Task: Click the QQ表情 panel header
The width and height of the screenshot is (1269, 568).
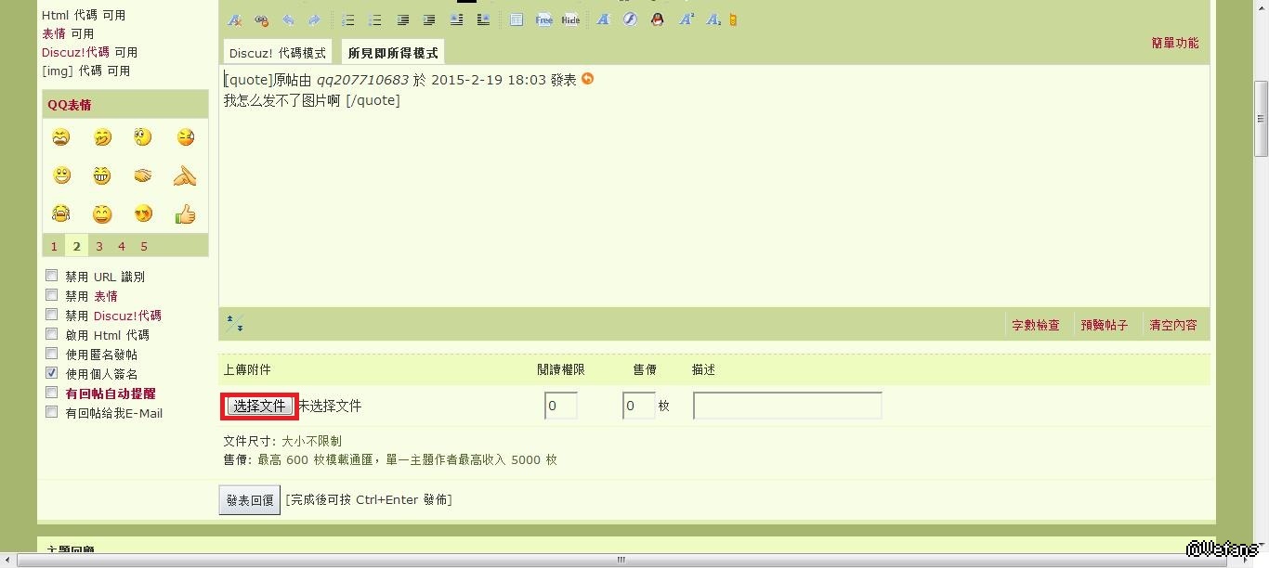Action: [x=125, y=105]
